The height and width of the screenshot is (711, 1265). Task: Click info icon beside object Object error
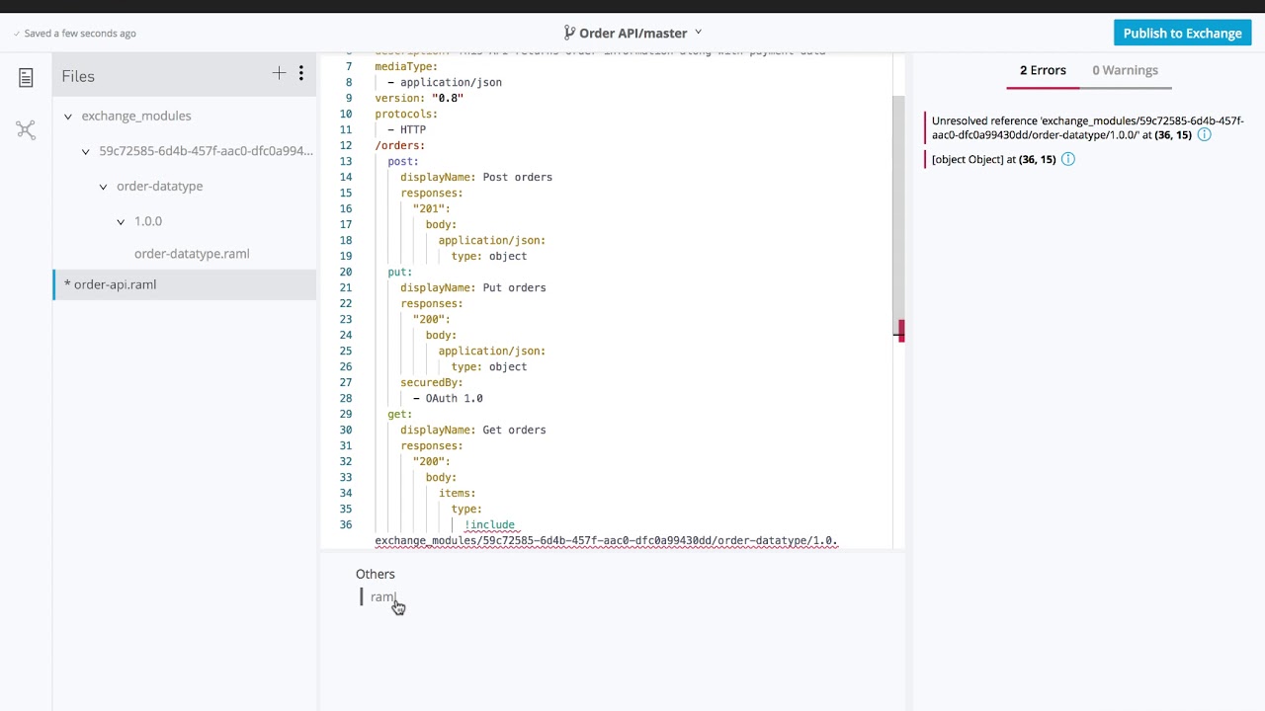click(1067, 159)
